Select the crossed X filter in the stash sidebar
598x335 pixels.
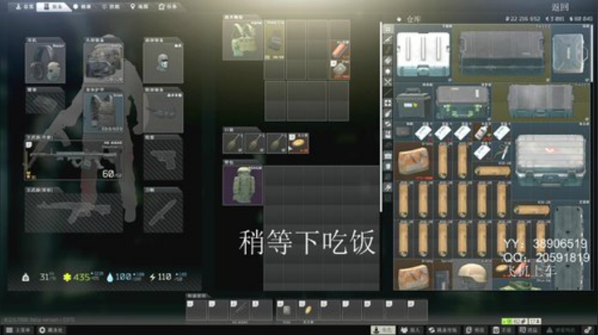click(388, 81)
